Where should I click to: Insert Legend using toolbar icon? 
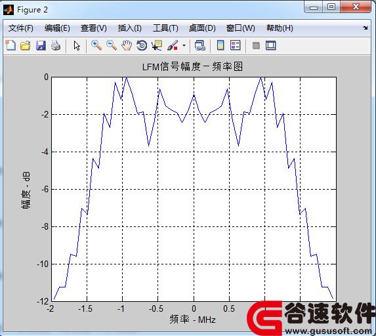point(235,45)
